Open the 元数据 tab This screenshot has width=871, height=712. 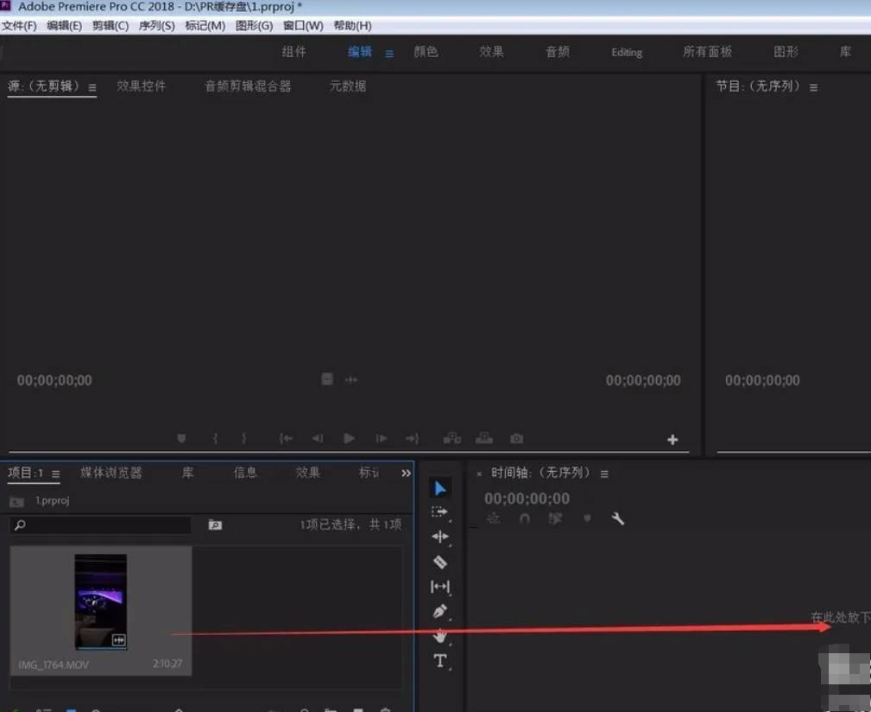pyautogui.click(x=348, y=86)
